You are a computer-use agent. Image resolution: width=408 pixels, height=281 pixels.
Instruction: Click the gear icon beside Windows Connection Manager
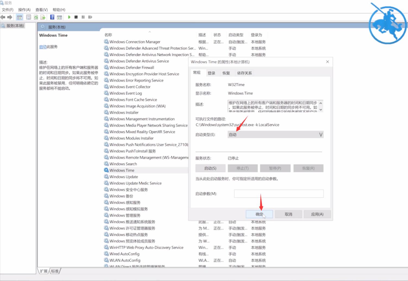pyautogui.click(x=106, y=41)
